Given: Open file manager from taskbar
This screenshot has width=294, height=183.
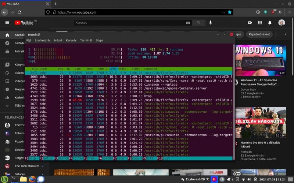Looking at the screenshot, I should pos(24,179).
